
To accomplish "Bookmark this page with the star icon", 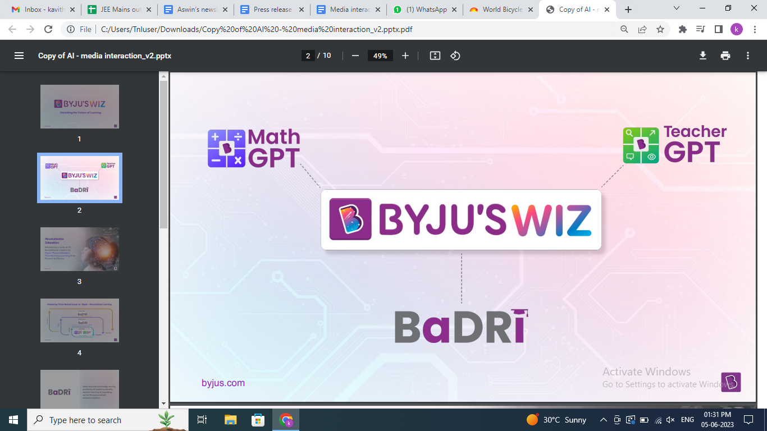I will click(x=660, y=29).
